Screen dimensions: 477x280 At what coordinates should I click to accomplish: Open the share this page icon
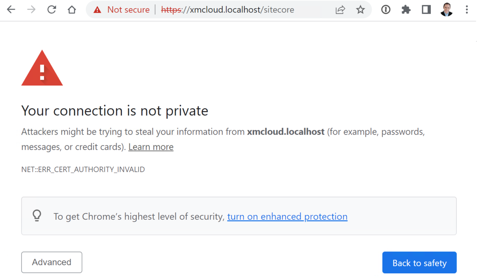click(340, 9)
